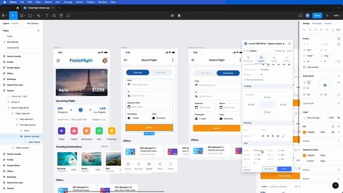
Task: Toggle layer visibility eye in Layer section
Action: (x=339, y=118)
